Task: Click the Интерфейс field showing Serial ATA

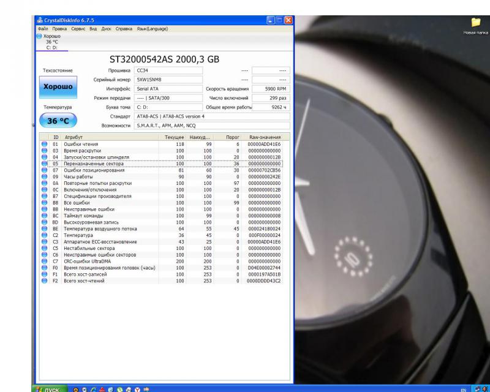Action: [x=168, y=89]
